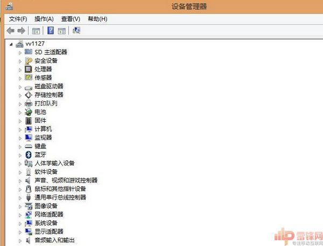Click the 音频输入和输出 speaker icon

28,240
